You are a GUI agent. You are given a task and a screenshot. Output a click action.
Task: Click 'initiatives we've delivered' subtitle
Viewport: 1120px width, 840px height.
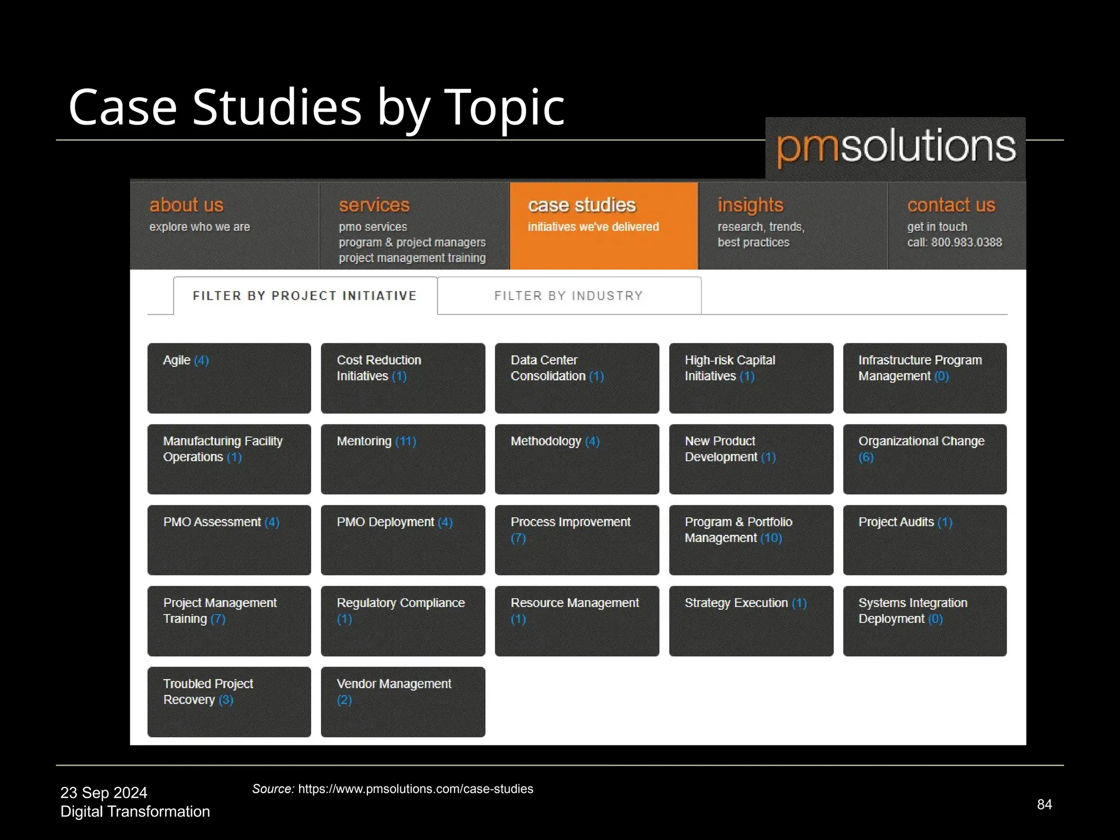(x=593, y=226)
